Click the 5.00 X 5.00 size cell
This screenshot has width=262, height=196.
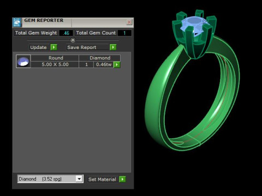(55, 64)
